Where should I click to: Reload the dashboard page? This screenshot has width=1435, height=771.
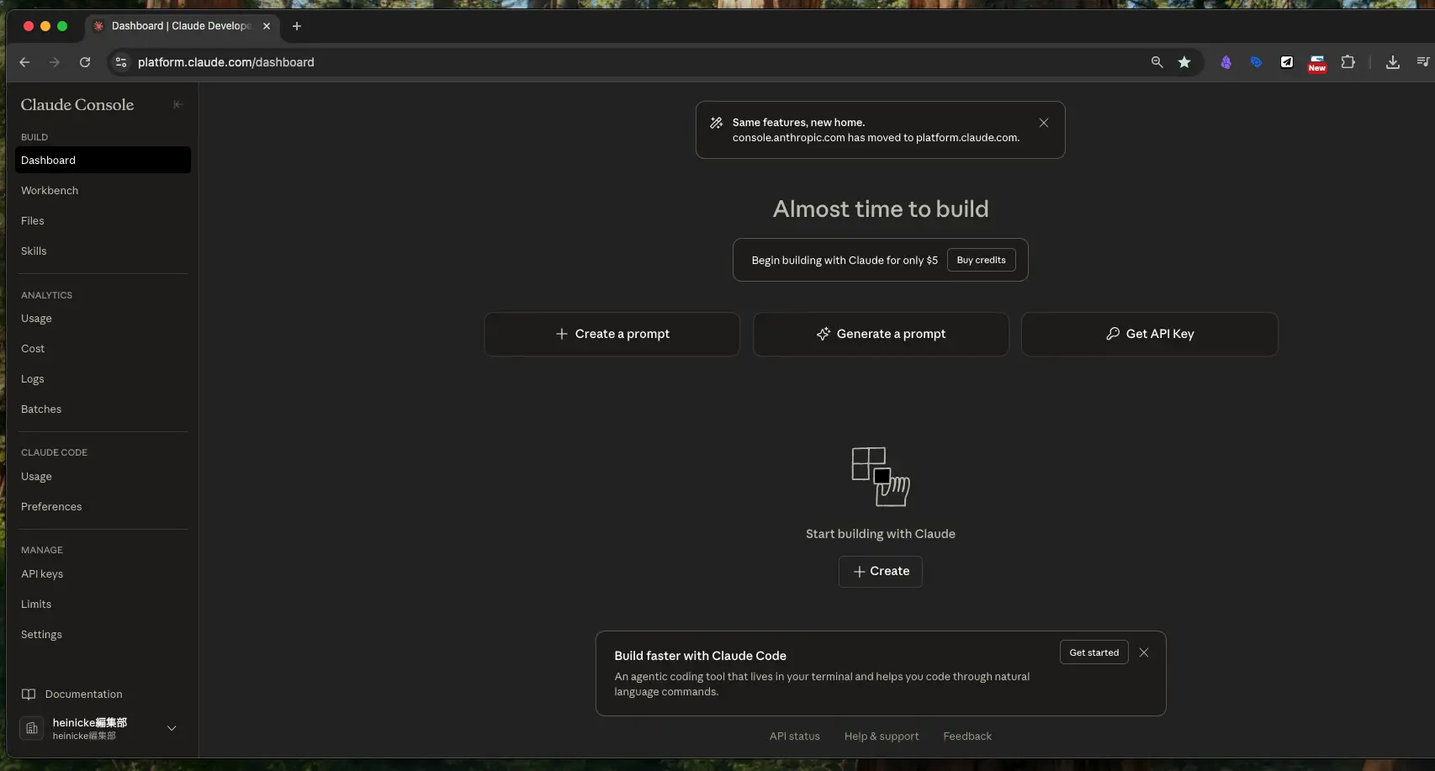pyautogui.click(x=85, y=62)
